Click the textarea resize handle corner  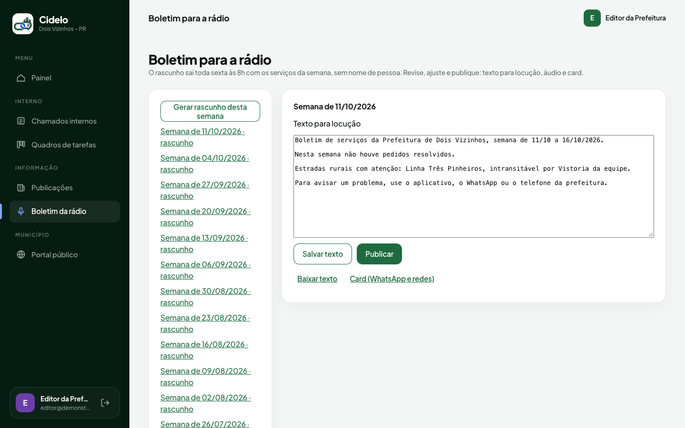coord(651,234)
